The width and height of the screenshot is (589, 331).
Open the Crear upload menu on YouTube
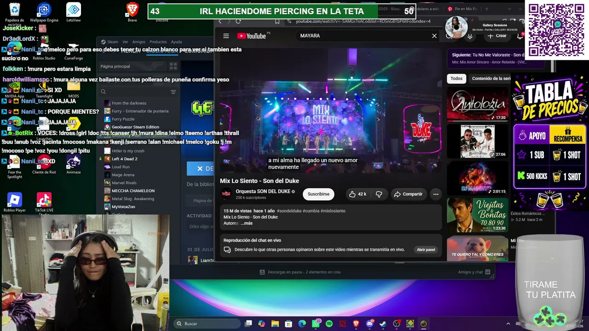pyautogui.click(x=497, y=36)
